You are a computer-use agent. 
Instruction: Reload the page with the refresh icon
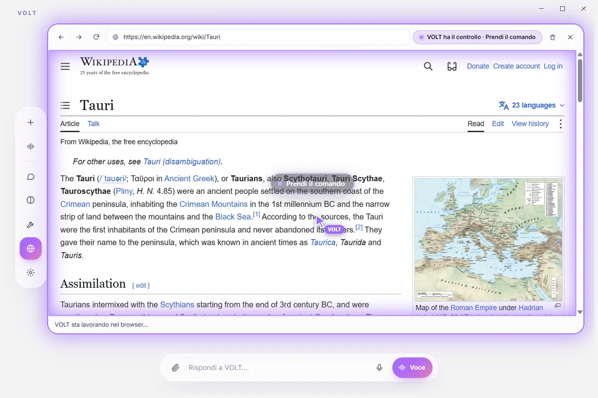click(x=96, y=37)
